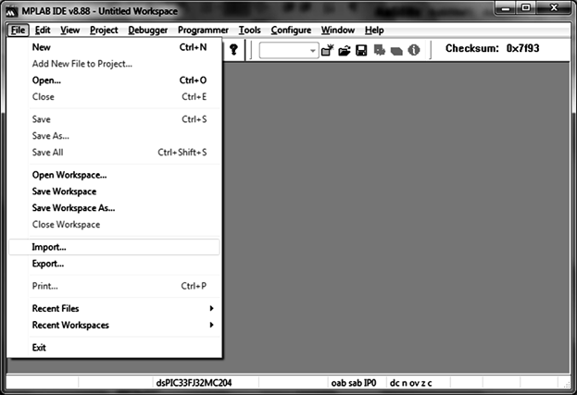Image resolution: width=577 pixels, height=395 pixels.
Task: Open the Configure menu
Action: pyautogui.click(x=291, y=31)
